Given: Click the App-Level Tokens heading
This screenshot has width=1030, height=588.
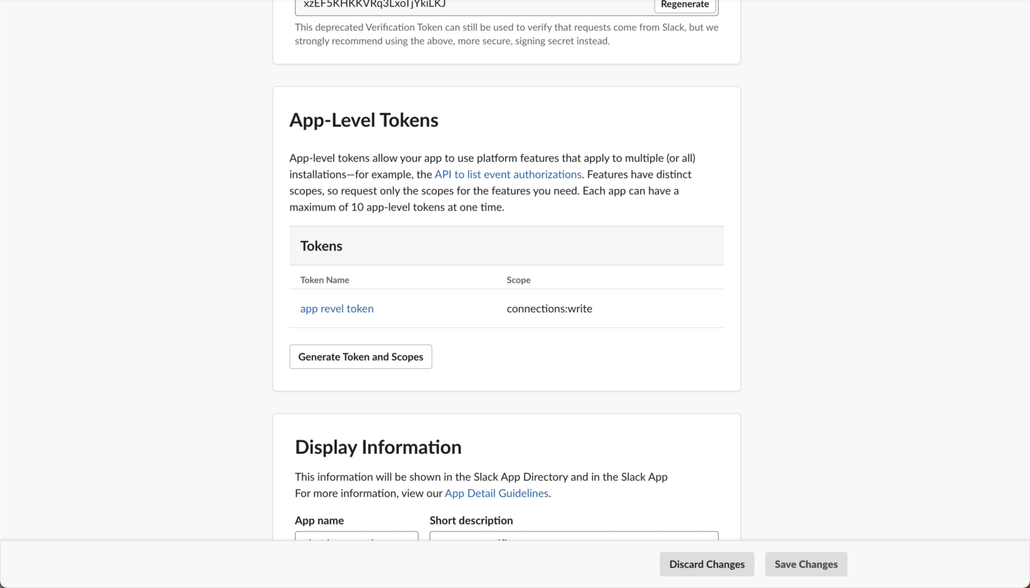Looking at the screenshot, I should [364, 119].
